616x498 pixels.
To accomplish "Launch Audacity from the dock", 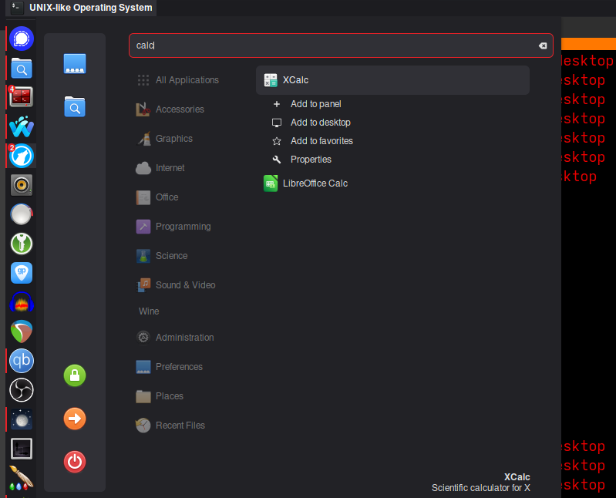I will point(22,301).
